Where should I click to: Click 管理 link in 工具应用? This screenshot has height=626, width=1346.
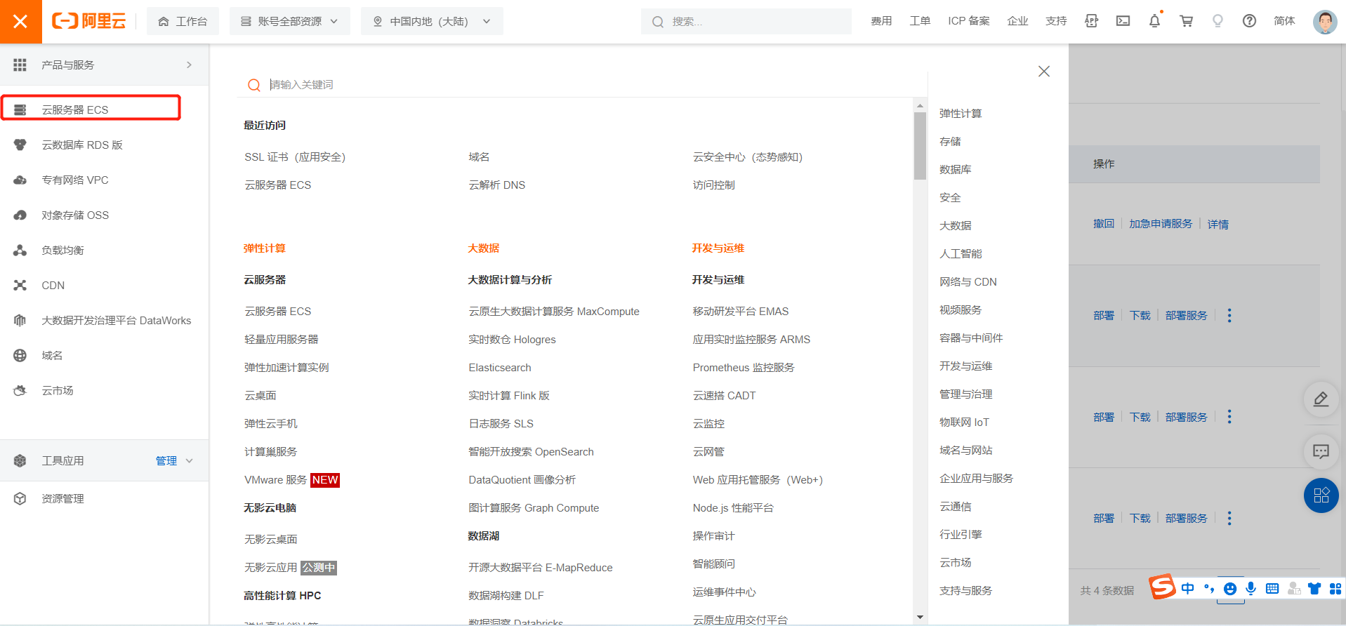pyautogui.click(x=166, y=460)
